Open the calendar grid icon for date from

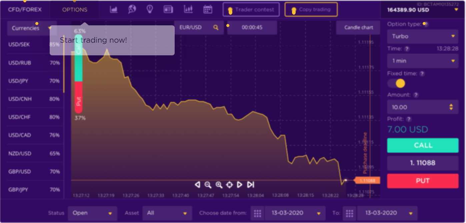click(257, 213)
